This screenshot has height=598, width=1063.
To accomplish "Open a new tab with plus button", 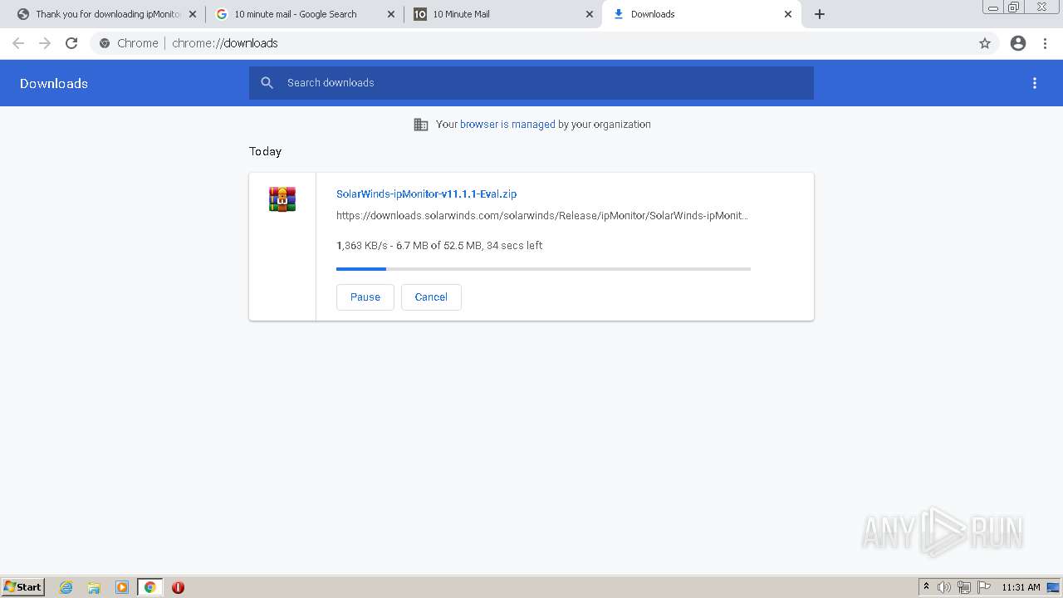I will coord(820,14).
